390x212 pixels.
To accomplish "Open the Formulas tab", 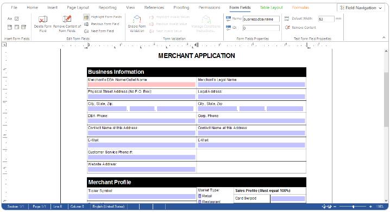I will point(300,8).
